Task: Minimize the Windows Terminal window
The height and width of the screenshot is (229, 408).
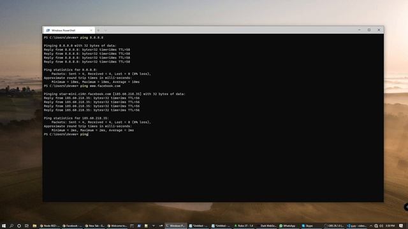Action: point(360,30)
